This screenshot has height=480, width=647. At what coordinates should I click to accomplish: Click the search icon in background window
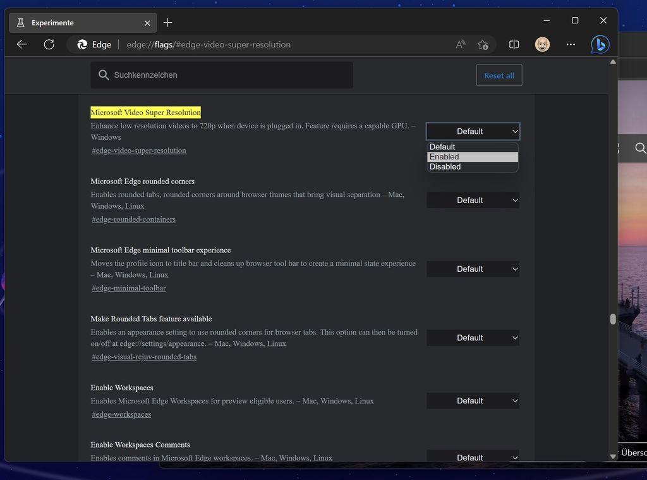640,148
